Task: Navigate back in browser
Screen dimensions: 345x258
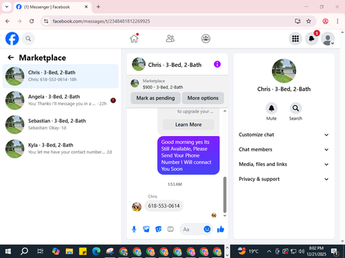Action: tap(8, 21)
